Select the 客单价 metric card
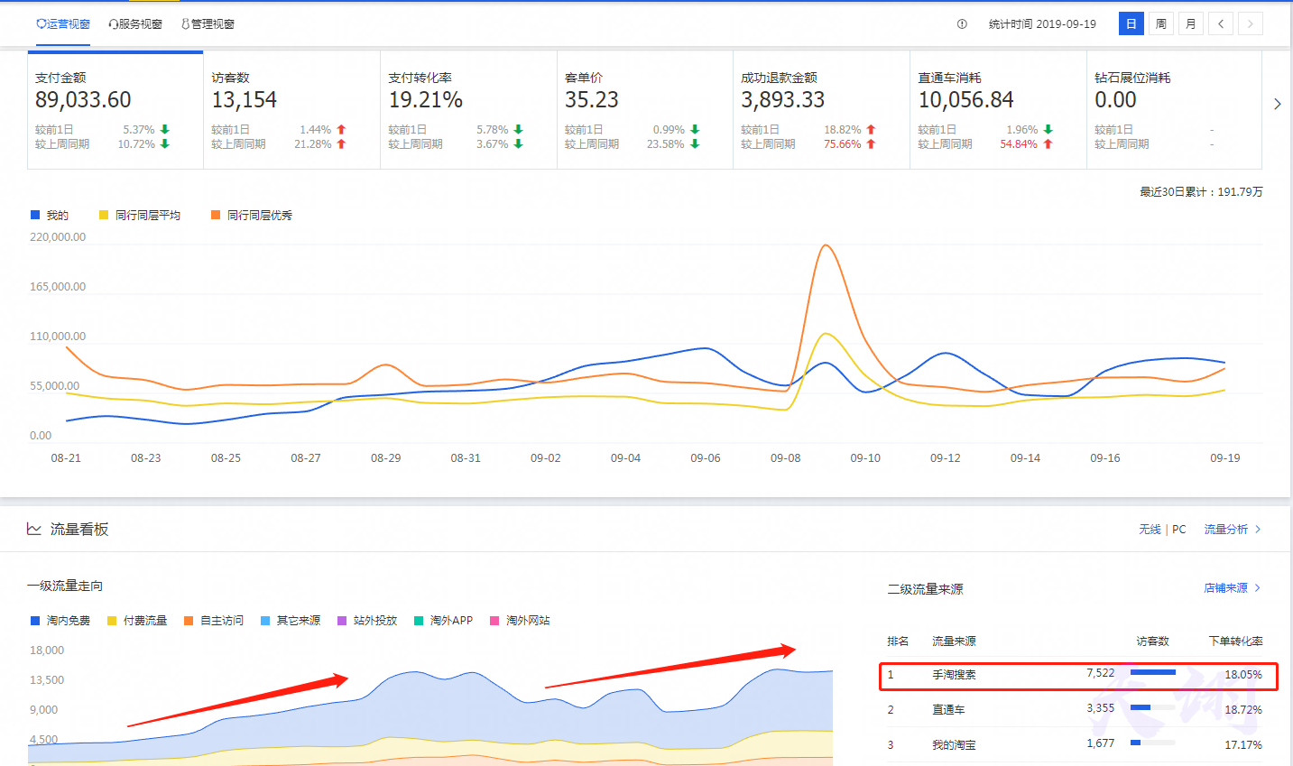Screen dimensions: 1293x766 [645, 110]
